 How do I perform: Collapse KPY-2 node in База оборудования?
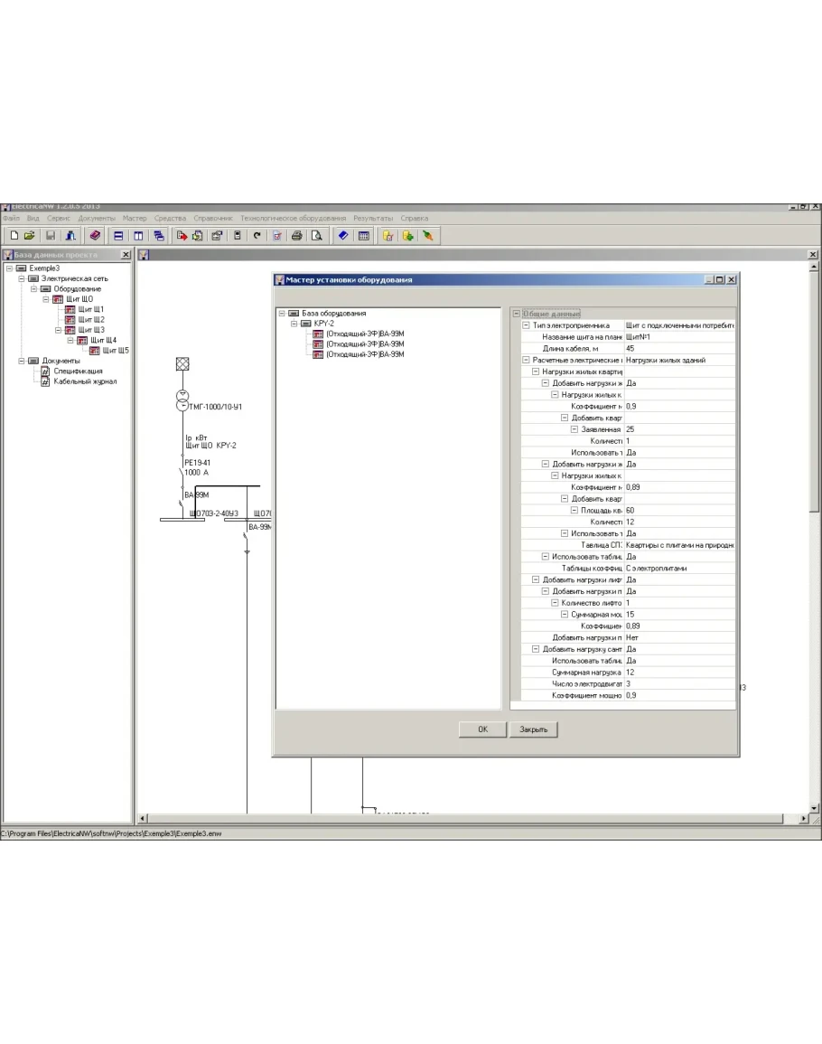pyautogui.click(x=294, y=323)
